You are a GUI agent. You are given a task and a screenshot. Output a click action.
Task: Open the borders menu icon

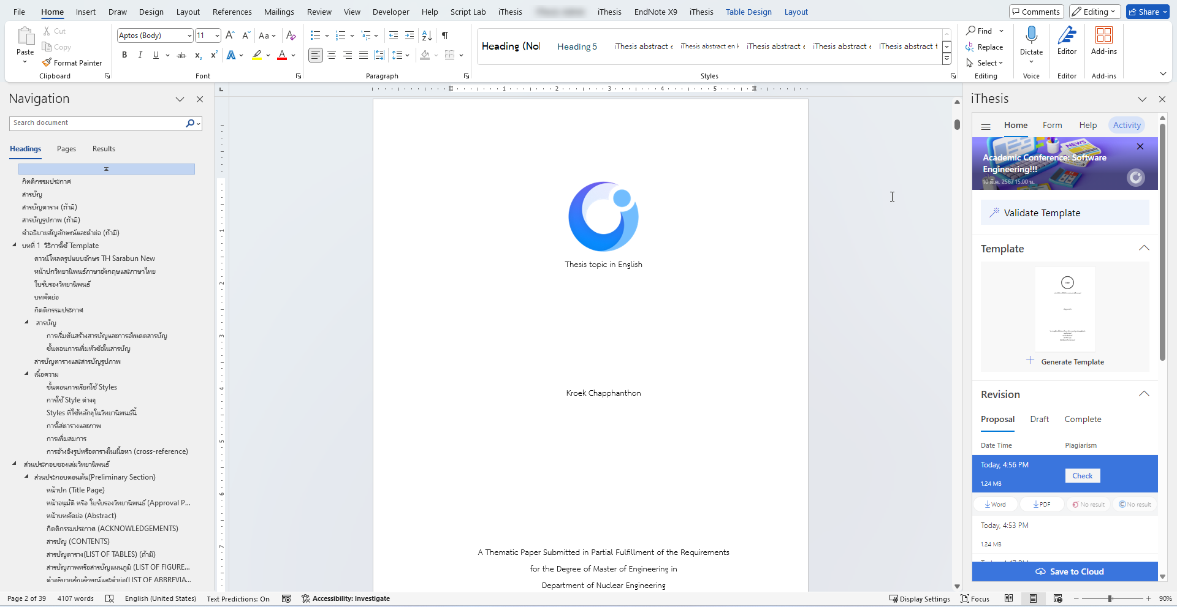coord(450,55)
